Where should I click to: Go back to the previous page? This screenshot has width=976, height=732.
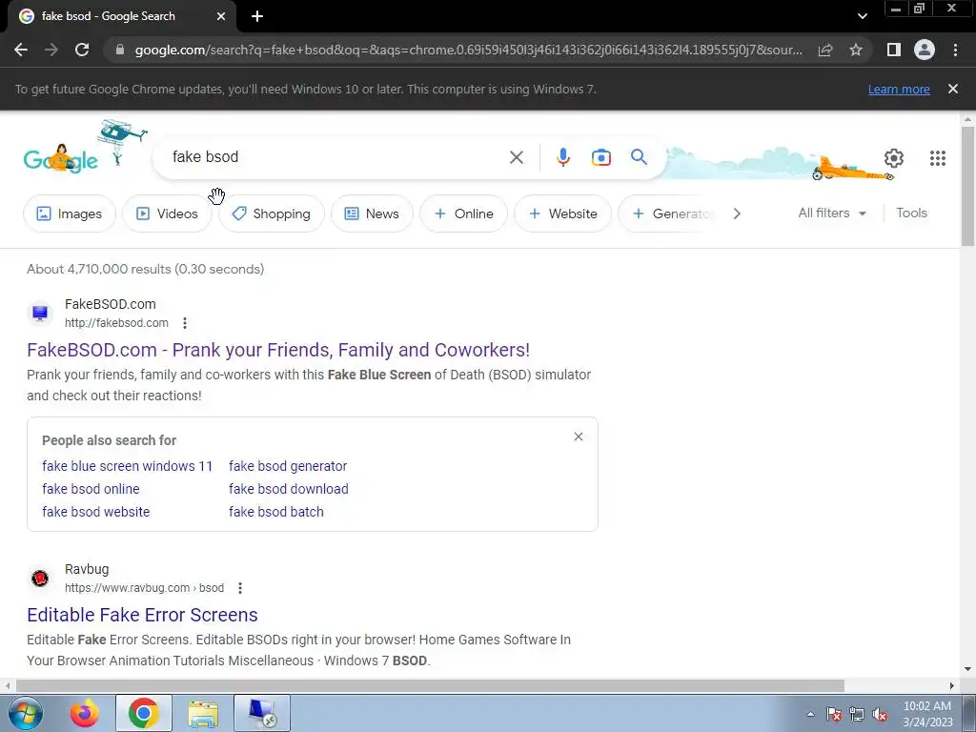tap(21, 50)
